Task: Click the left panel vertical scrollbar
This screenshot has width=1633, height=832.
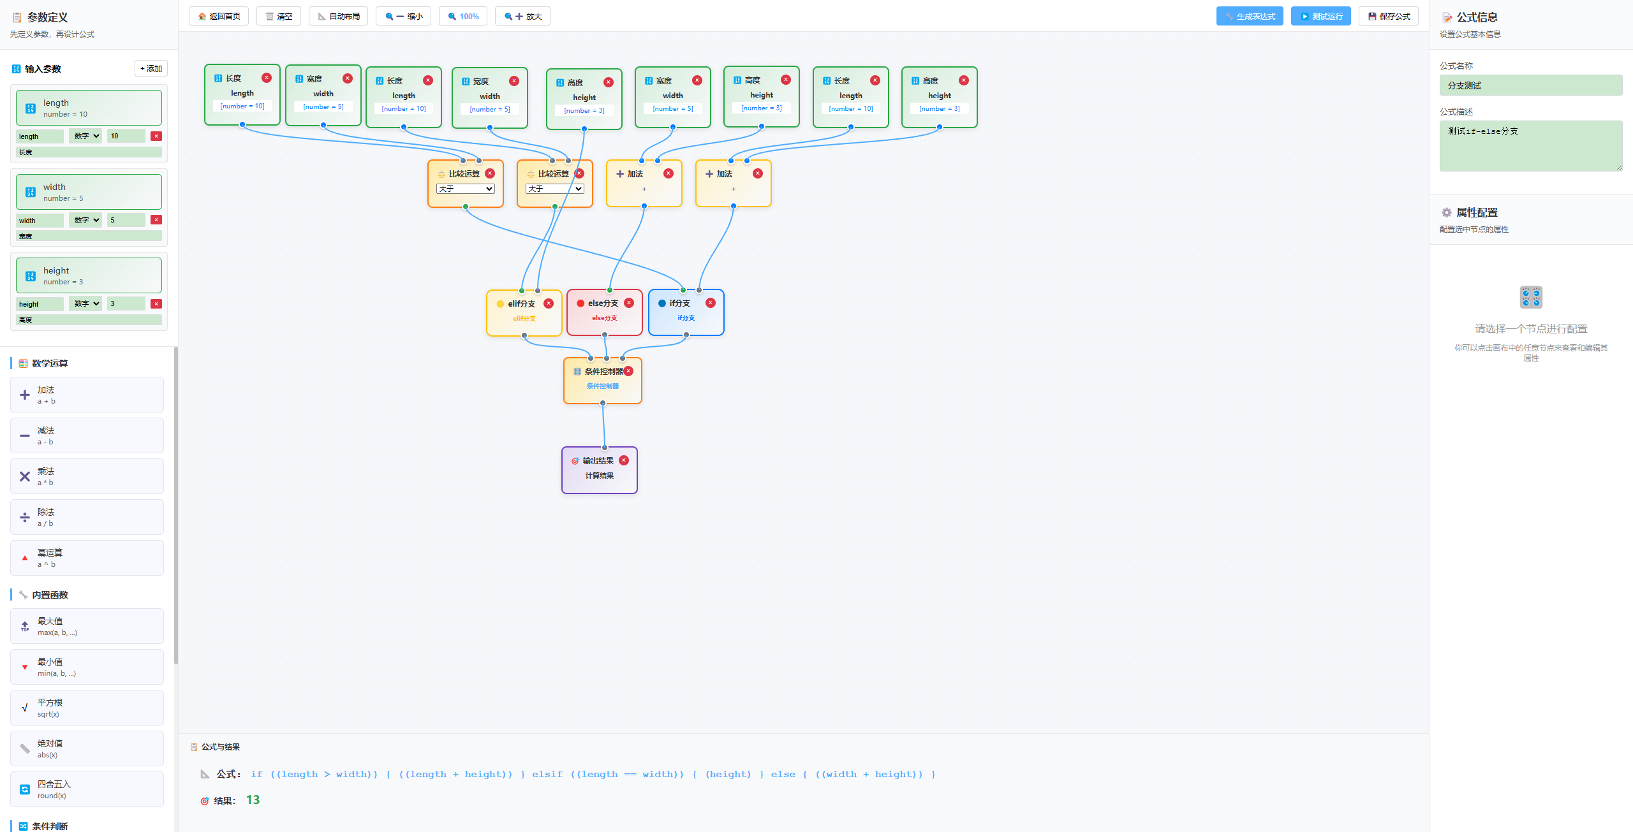Action: pyautogui.click(x=176, y=504)
